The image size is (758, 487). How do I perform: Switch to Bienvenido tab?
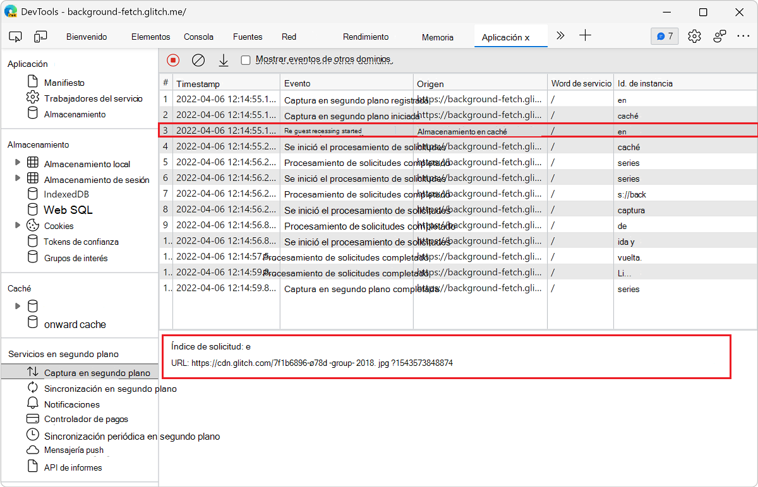pos(87,37)
